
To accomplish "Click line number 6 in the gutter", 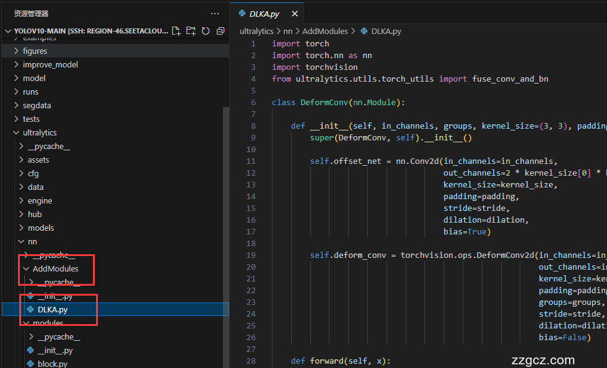I will click(x=253, y=102).
